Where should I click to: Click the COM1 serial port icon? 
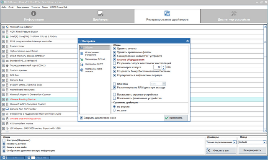7,65
